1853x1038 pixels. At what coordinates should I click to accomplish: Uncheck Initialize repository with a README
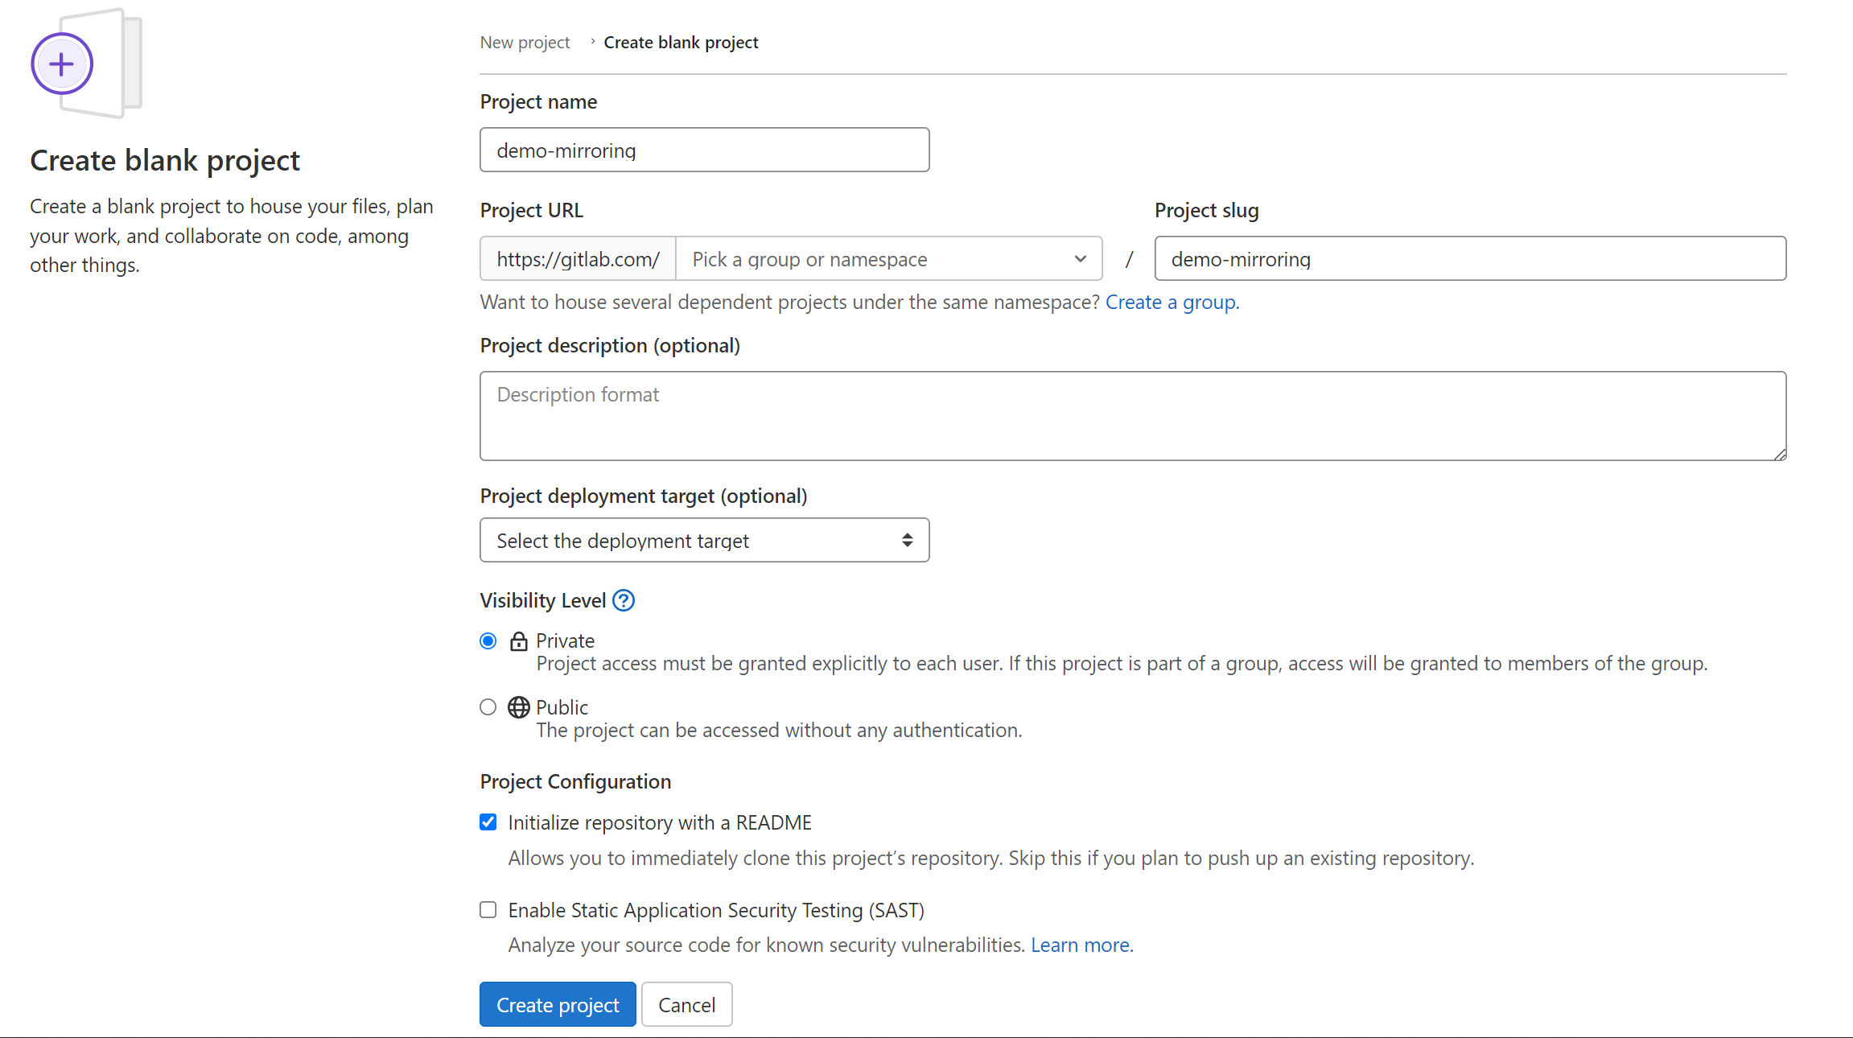click(488, 822)
